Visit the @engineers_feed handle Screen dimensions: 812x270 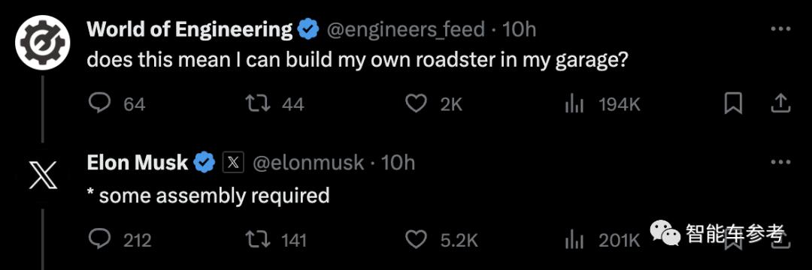tap(405, 31)
